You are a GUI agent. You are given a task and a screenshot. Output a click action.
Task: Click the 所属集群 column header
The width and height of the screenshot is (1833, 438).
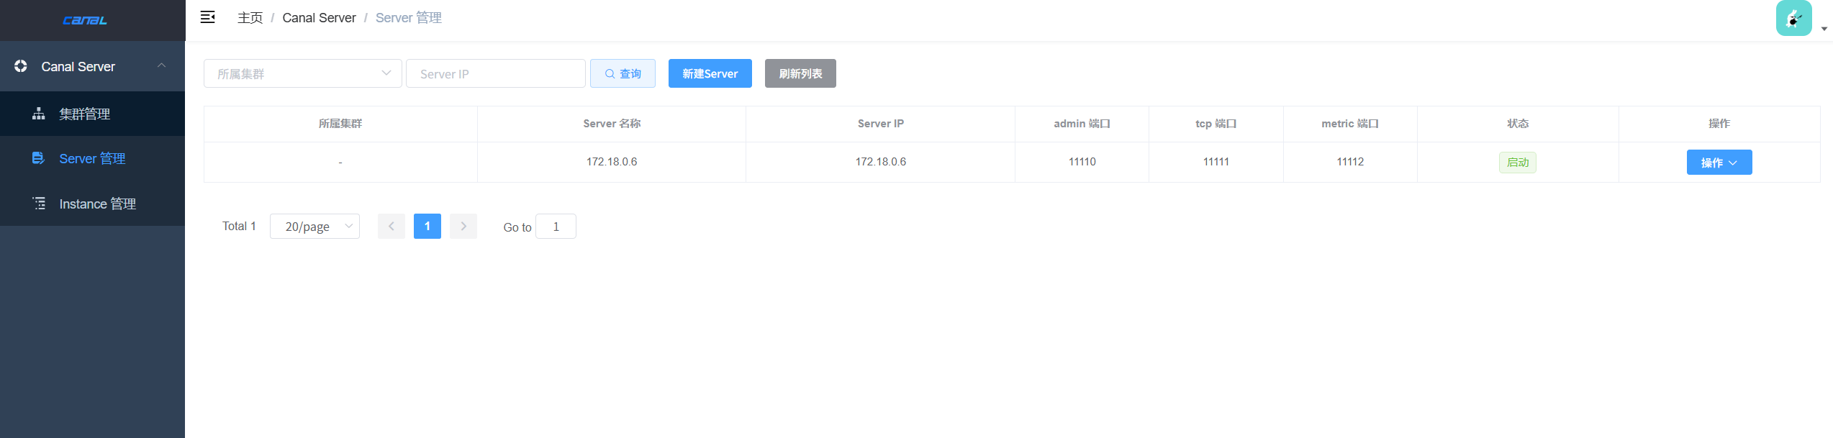(340, 124)
